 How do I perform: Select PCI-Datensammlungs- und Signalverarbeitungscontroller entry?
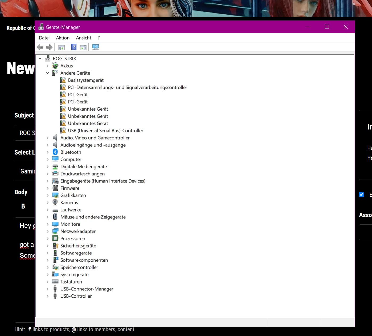pos(128,87)
